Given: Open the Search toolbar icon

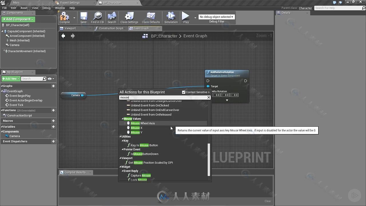Looking at the screenshot, I should tap(112, 18).
